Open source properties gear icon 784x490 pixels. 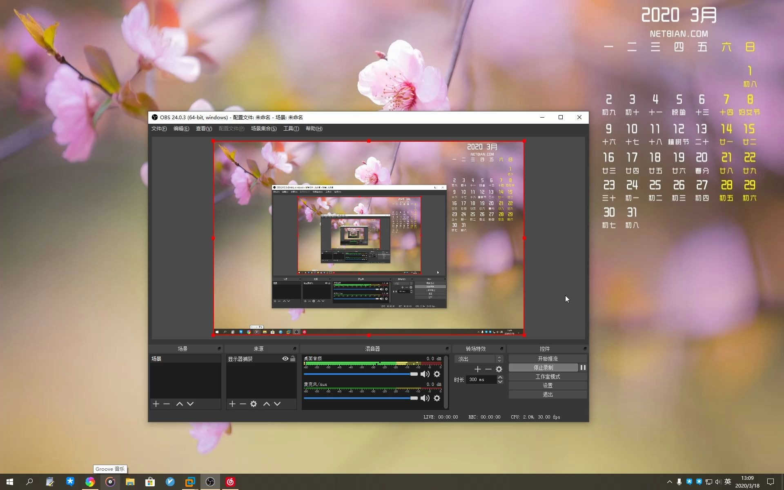point(254,404)
